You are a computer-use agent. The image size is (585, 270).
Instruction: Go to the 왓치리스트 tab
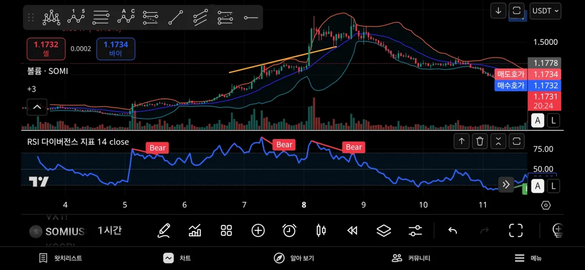click(60, 258)
